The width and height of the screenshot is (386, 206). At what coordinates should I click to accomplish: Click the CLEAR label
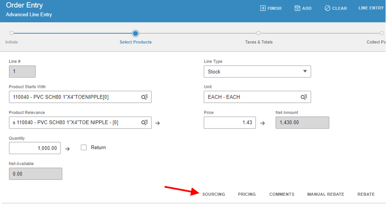point(340,8)
